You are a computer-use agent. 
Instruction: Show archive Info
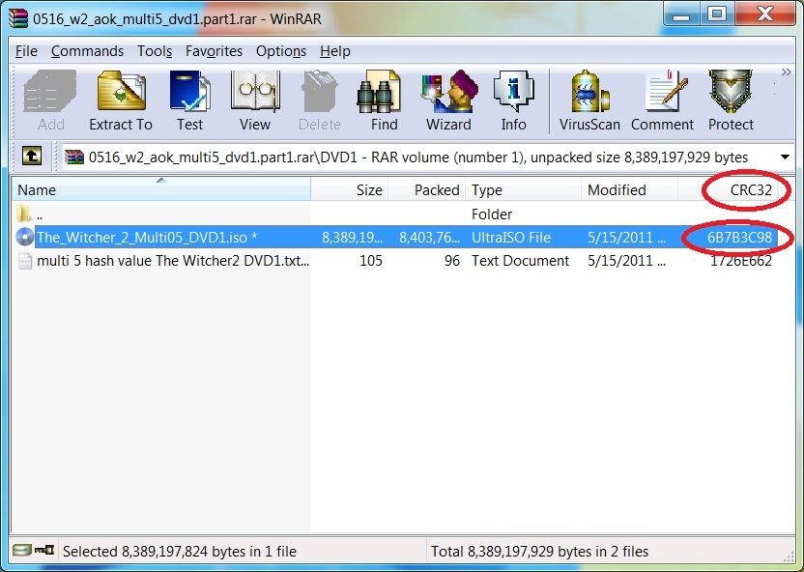click(513, 101)
